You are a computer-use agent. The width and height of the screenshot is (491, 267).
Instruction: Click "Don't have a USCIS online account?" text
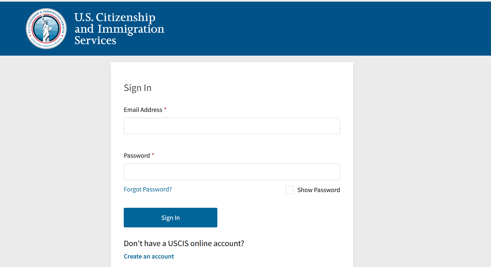click(184, 243)
